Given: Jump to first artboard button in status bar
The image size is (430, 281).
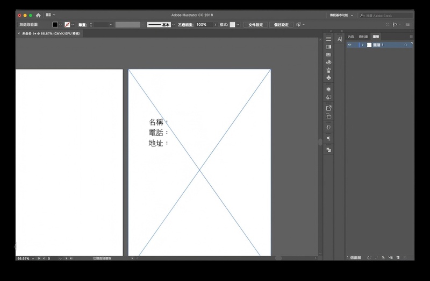Looking at the screenshot, I should click(x=39, y=258).
